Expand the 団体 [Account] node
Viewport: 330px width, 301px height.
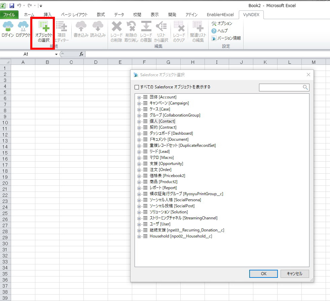click(x=139, y=97)
